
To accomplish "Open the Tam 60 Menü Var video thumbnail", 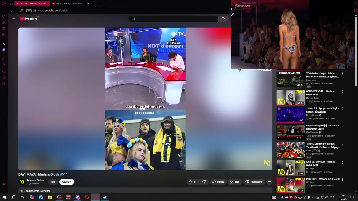I will (x=291, y=150).
